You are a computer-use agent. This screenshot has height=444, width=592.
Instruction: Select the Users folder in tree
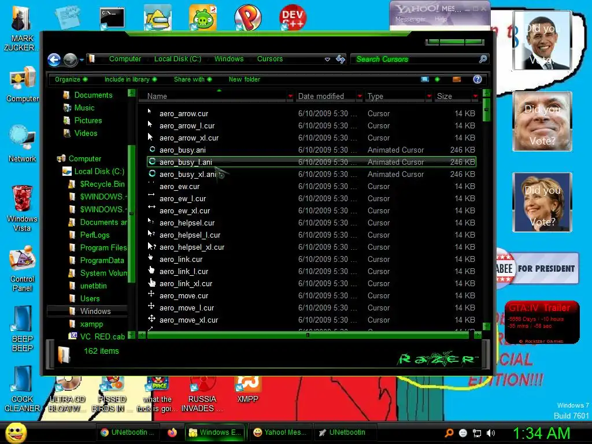pos(90,299)
